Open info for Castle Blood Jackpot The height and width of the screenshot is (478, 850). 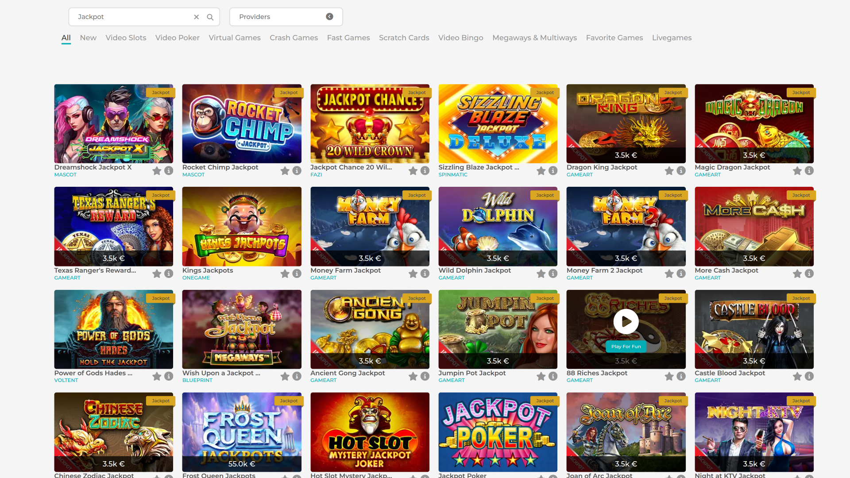809,377
